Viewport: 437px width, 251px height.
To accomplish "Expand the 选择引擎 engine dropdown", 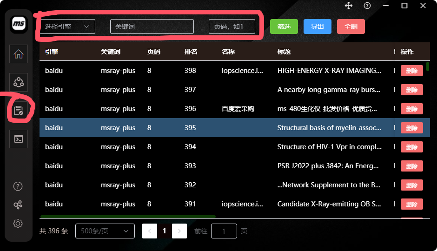I will (67, 26).
